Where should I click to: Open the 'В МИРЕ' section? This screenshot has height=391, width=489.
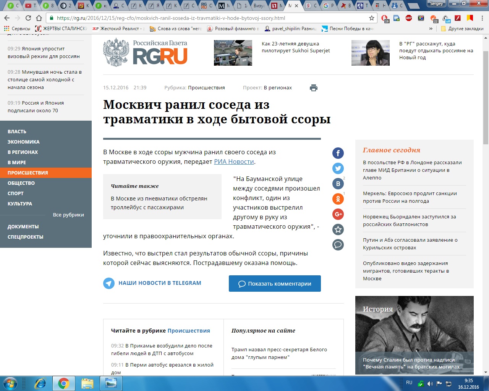pyautogui.click(x=17, y=162)
